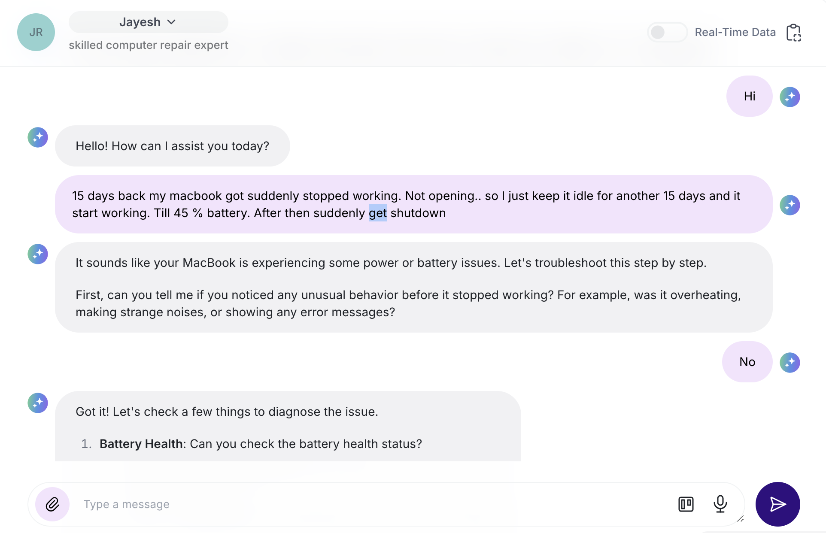Click the Battery Health list item
This screenshot has height=533, width=826.
260,444
